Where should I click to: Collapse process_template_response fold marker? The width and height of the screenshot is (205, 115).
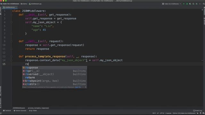pyautogui.click(x=12, y=57)
